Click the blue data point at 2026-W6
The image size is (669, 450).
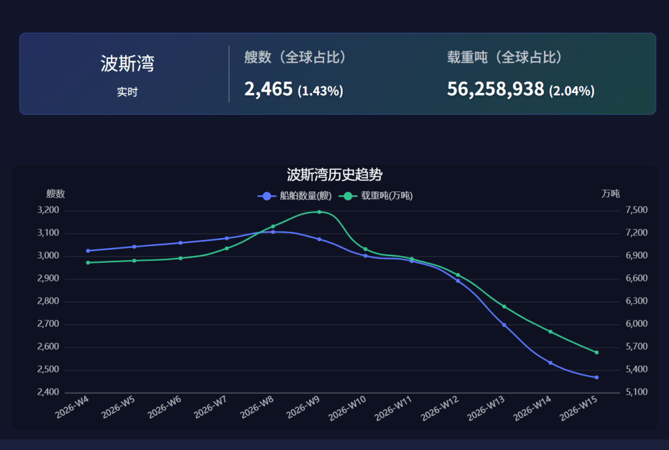pyautogui.click(x=180, y=243)
